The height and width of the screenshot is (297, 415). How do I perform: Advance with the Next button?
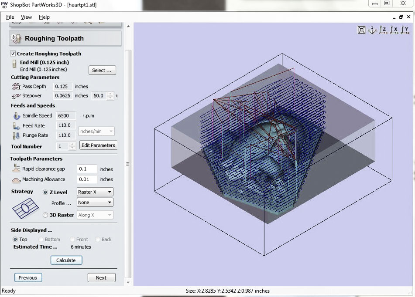click(x=101, y=278)
